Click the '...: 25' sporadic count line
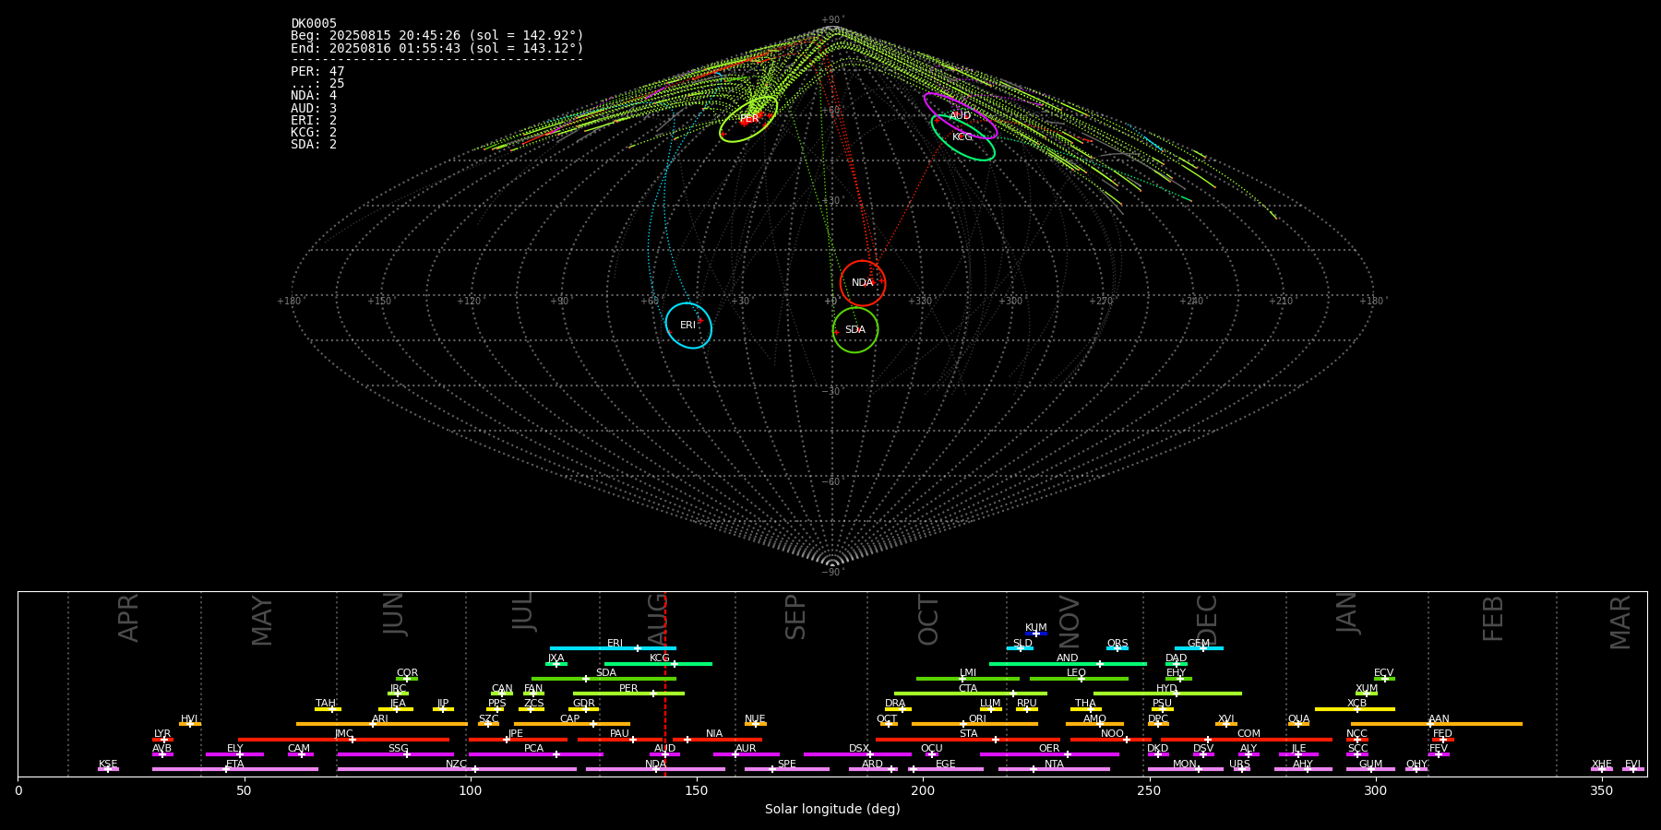This screenshot has width=1661, height=830. 317,83
